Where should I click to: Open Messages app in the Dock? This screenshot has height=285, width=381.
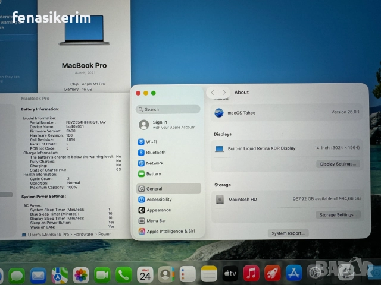(x=17, y=275)
